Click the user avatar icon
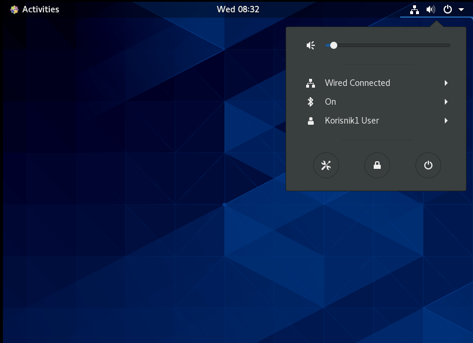 (x=311, y=121)
